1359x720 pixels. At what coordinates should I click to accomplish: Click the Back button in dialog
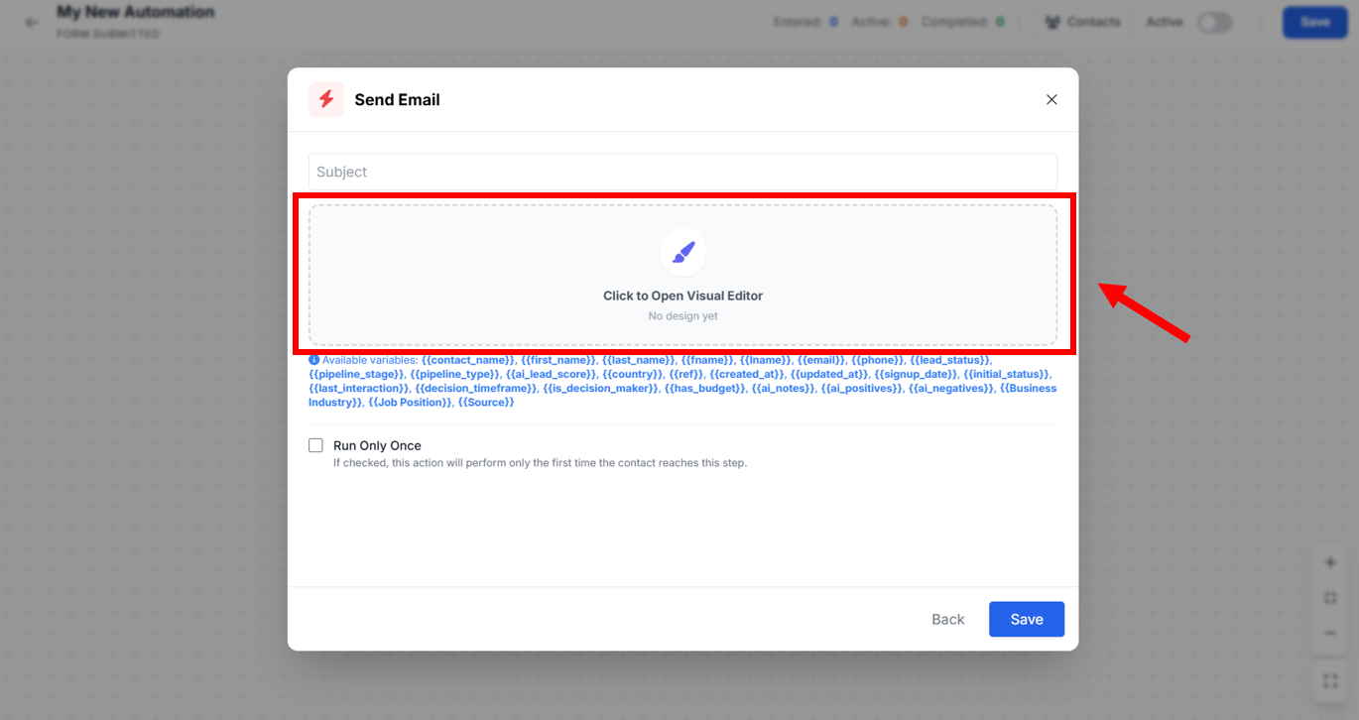(x=947, y=619)
